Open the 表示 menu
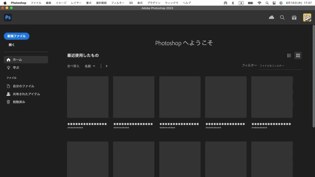 point(140,3)
